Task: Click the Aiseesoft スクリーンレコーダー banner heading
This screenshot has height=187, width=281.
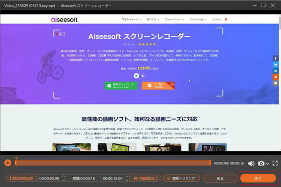Action: [139, 37]
